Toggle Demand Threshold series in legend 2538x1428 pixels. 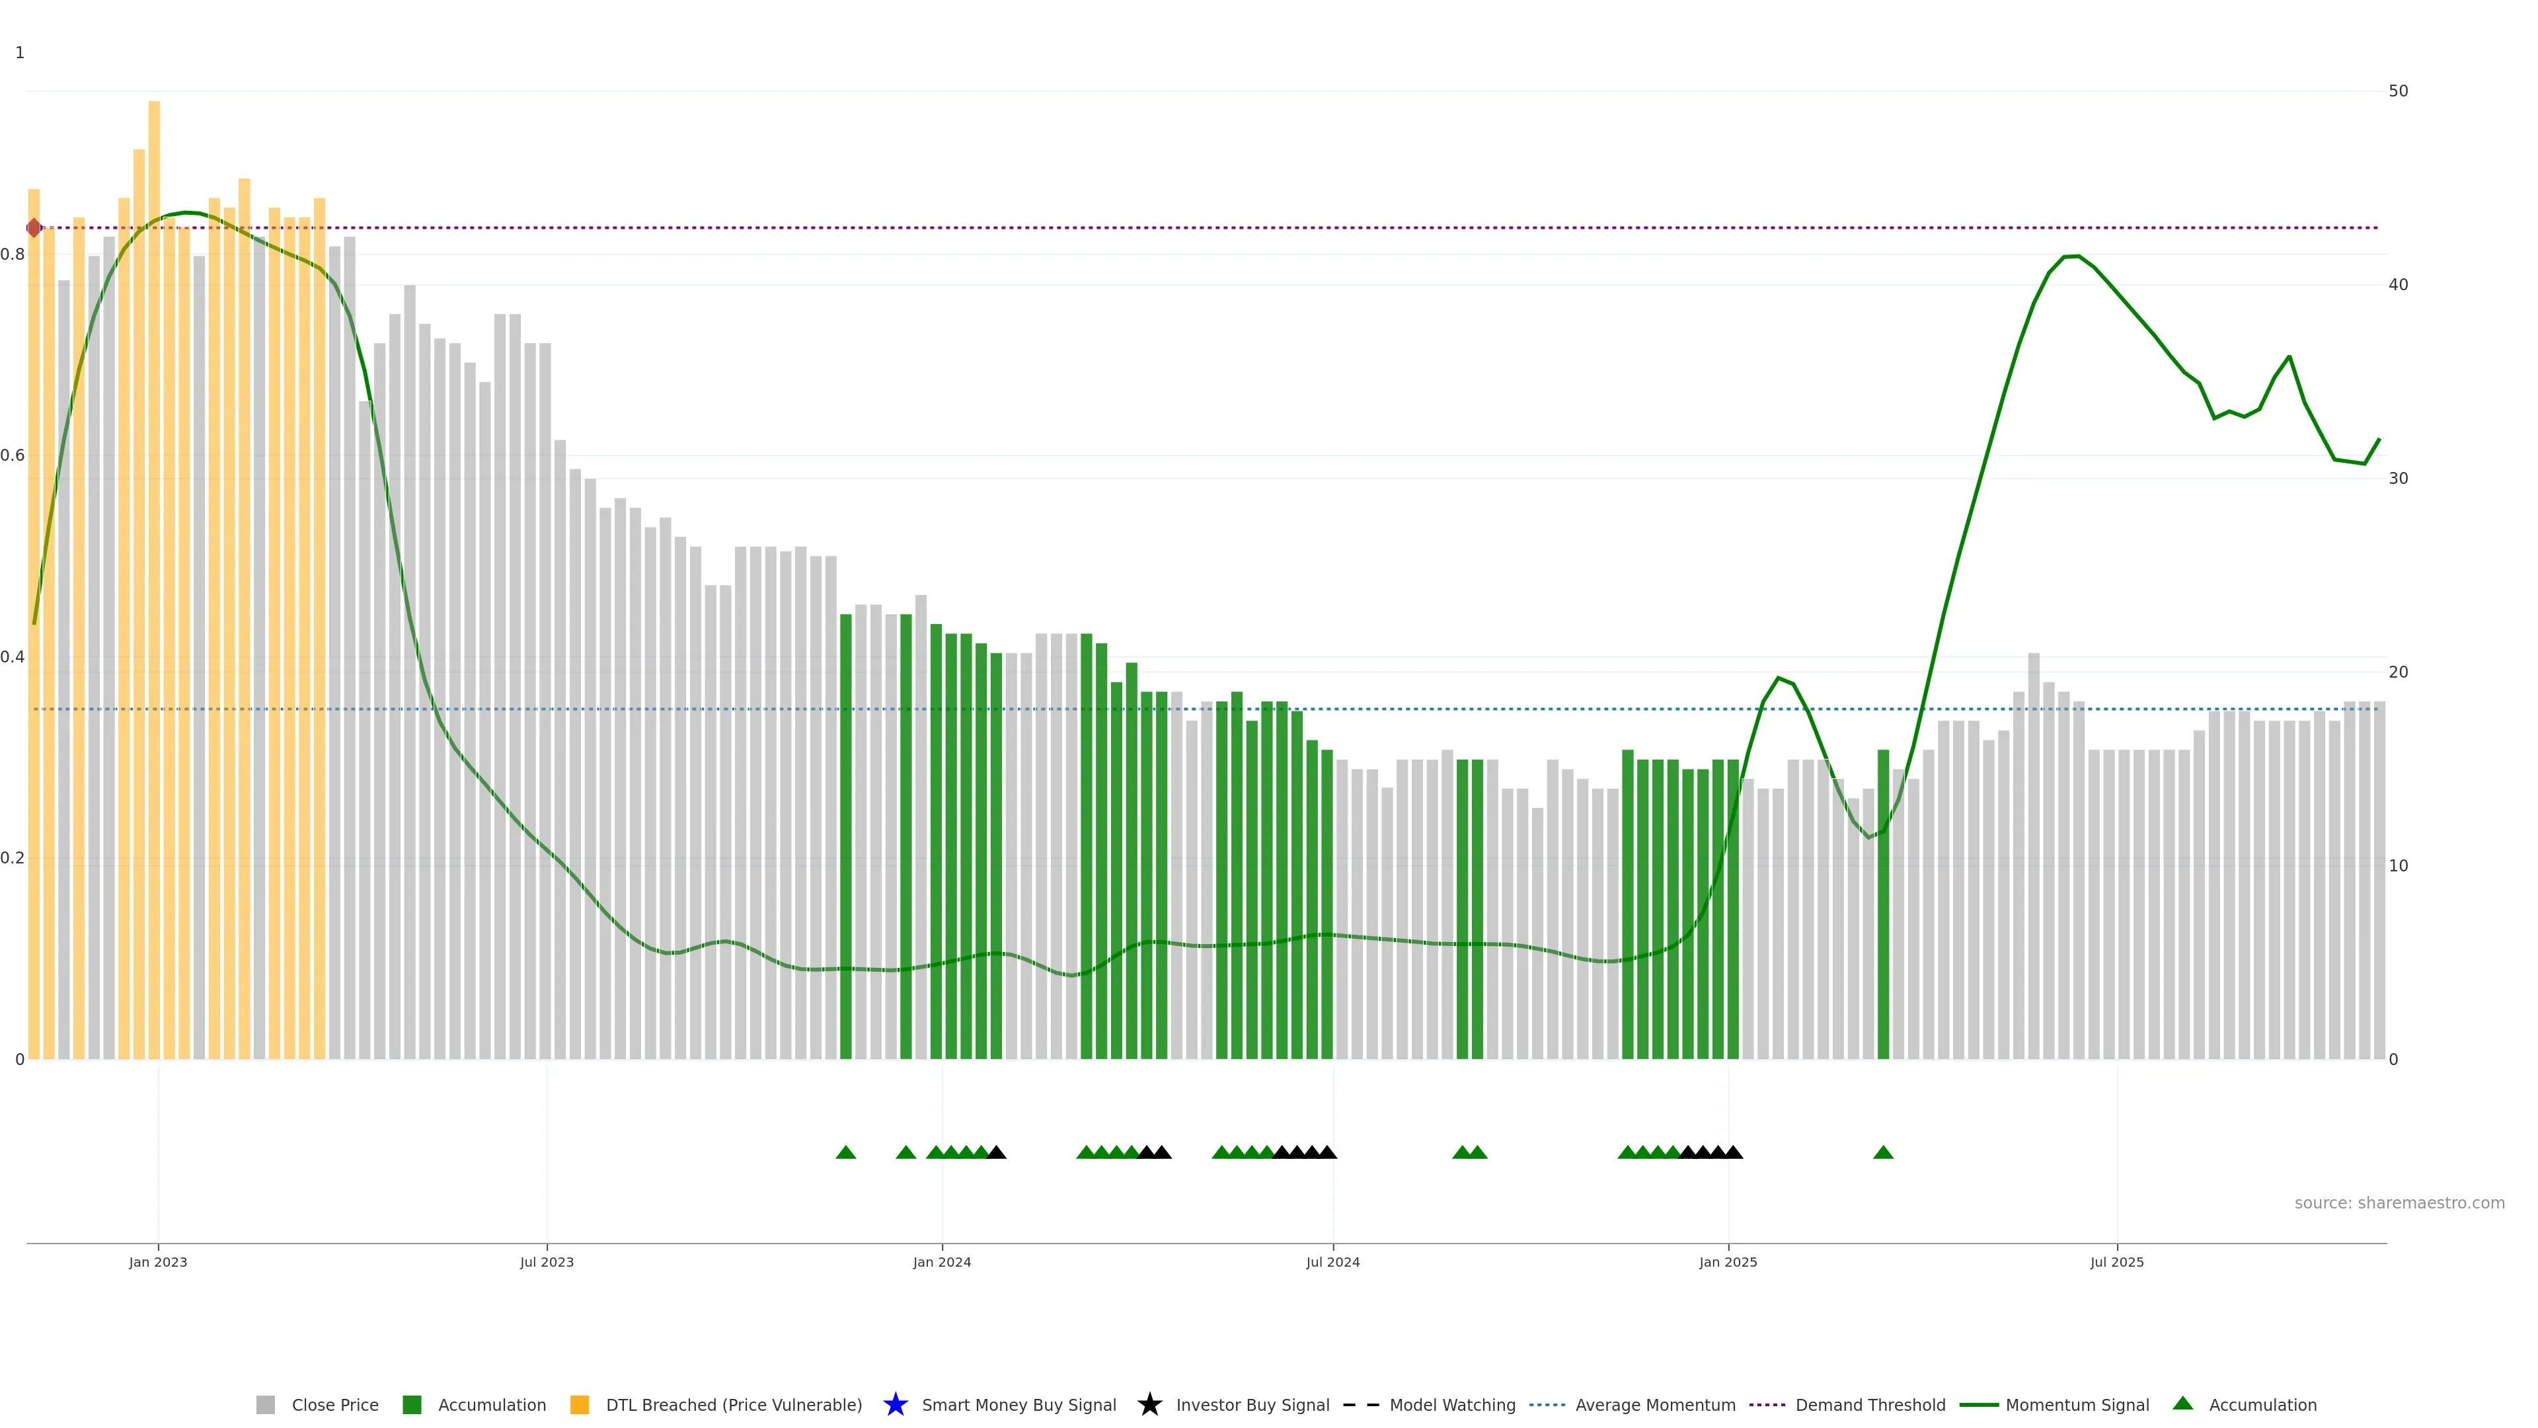tap(1870, 1404)
